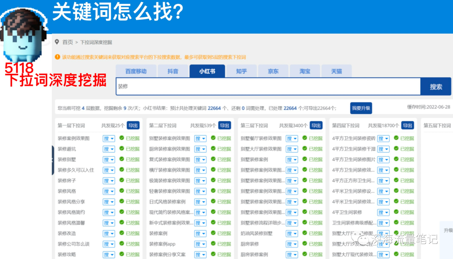Click the green check icon beside 装修案例效果图
The width and height of the screenshot is (453, 259).
tap(122, 138)
